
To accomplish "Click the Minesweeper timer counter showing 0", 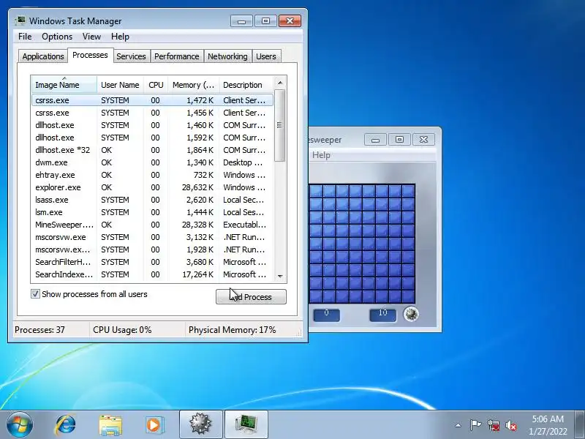I will (326, 315).
